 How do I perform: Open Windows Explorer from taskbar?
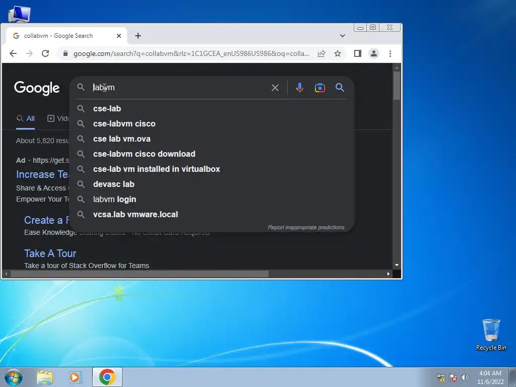45,377
